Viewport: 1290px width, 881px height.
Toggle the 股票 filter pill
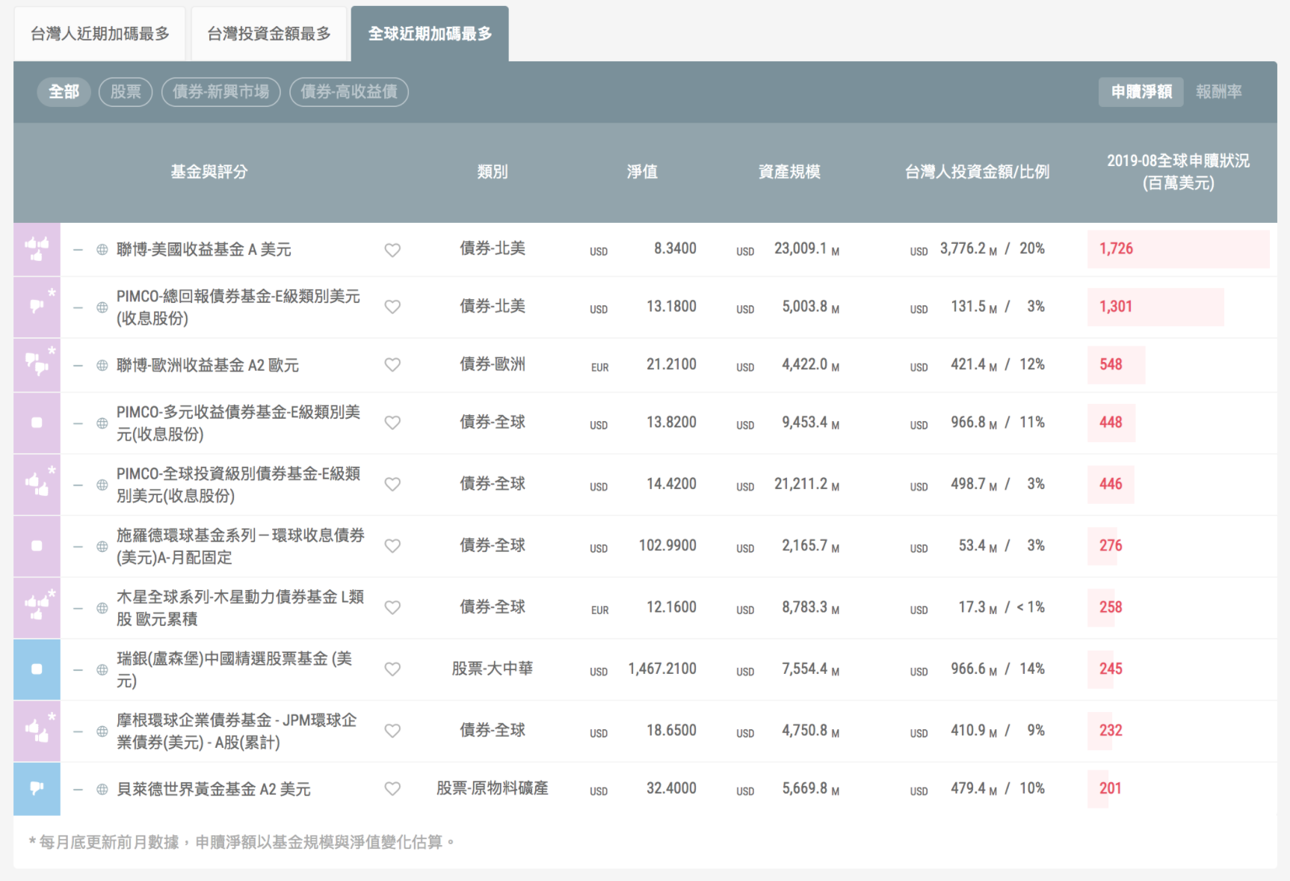(x=125, y=92)
